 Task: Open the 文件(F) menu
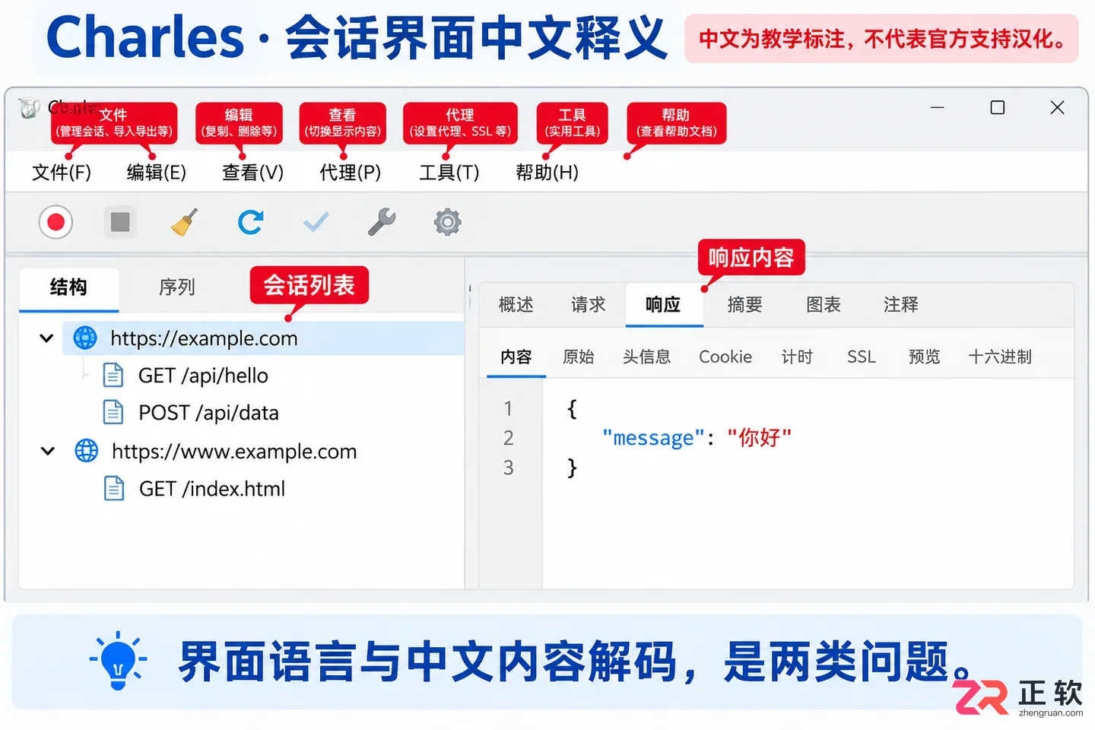62,173
